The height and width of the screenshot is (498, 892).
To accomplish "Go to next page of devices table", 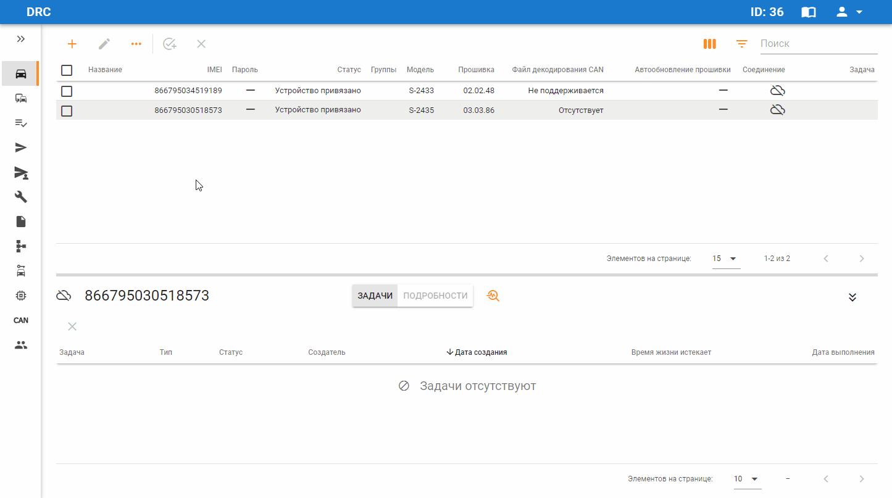I will point(862,259).
